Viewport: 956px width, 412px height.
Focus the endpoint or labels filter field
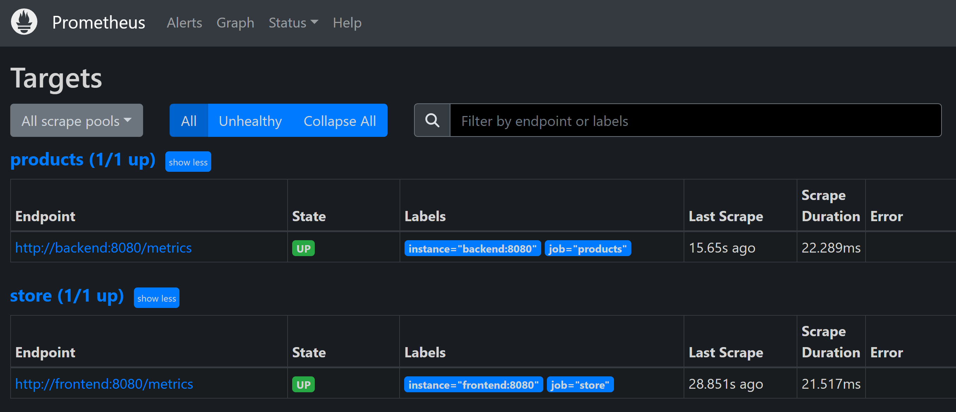[x=695, y=120]
